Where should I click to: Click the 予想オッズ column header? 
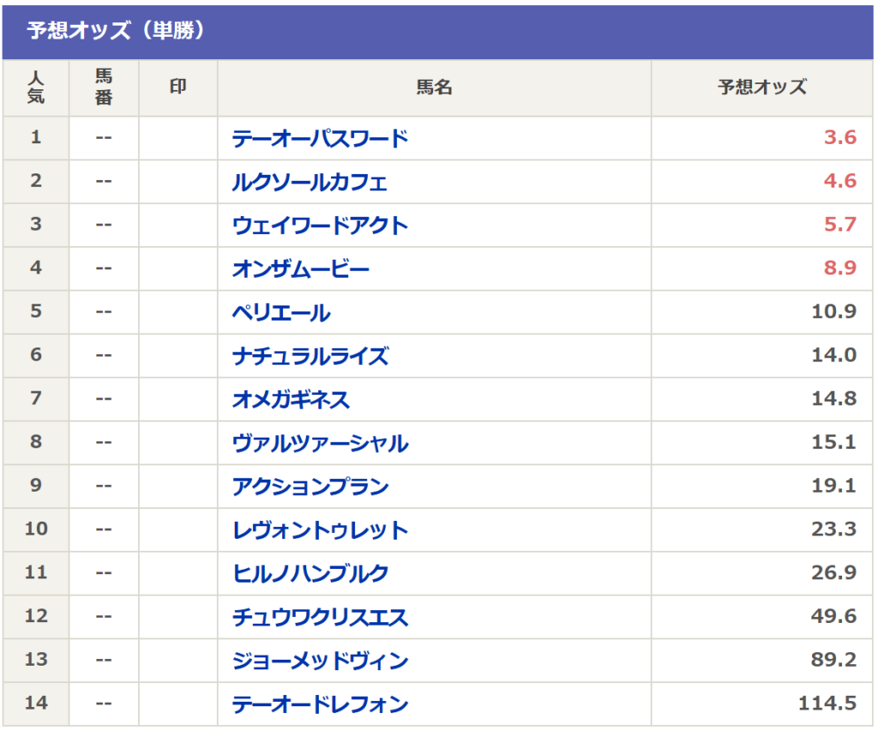tap(762, 88)
